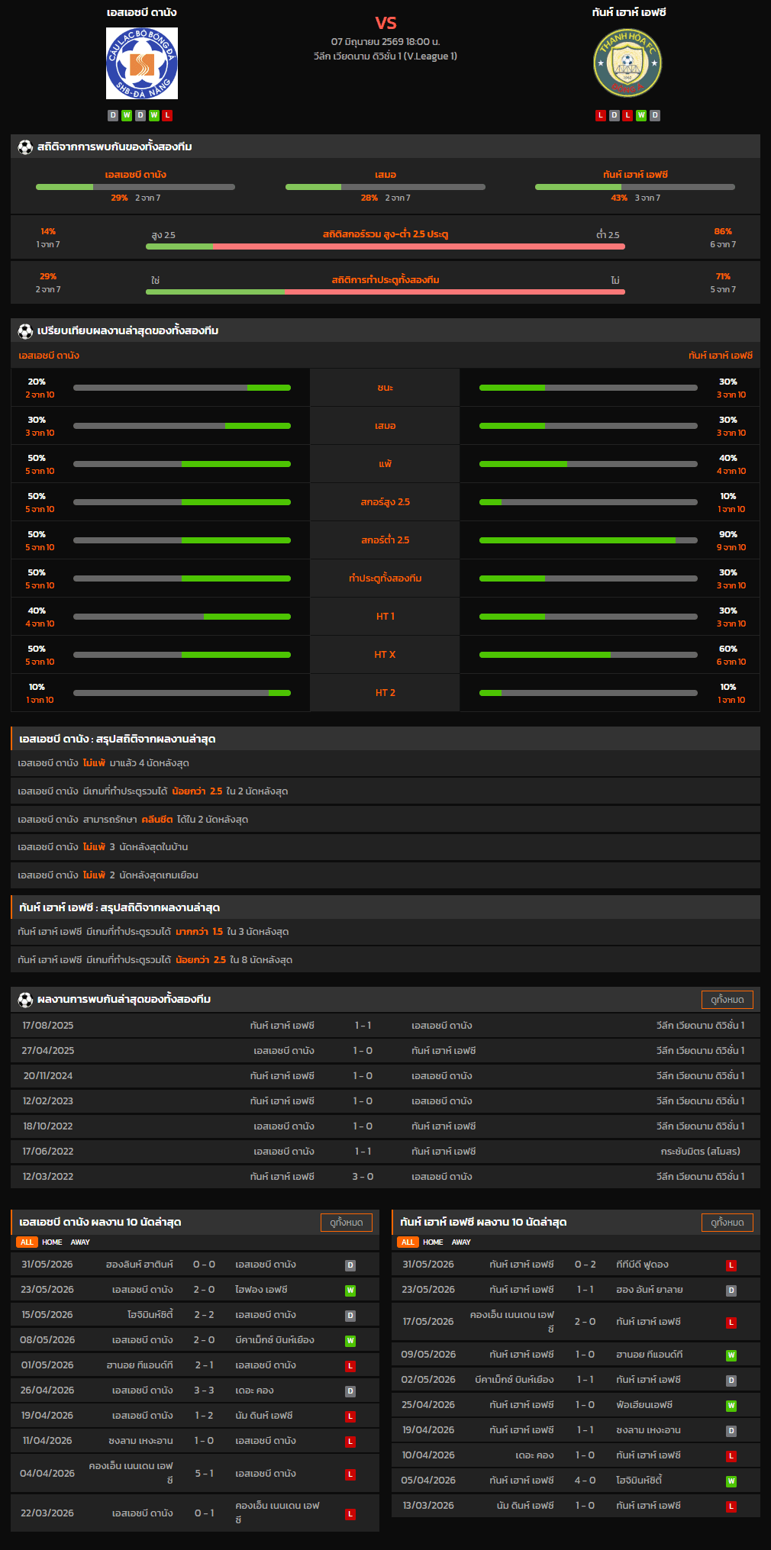
Task: Click กระชับมิตร (สโมสร) league label in 17/06/2022 row
Action: tap(700, 1152)
